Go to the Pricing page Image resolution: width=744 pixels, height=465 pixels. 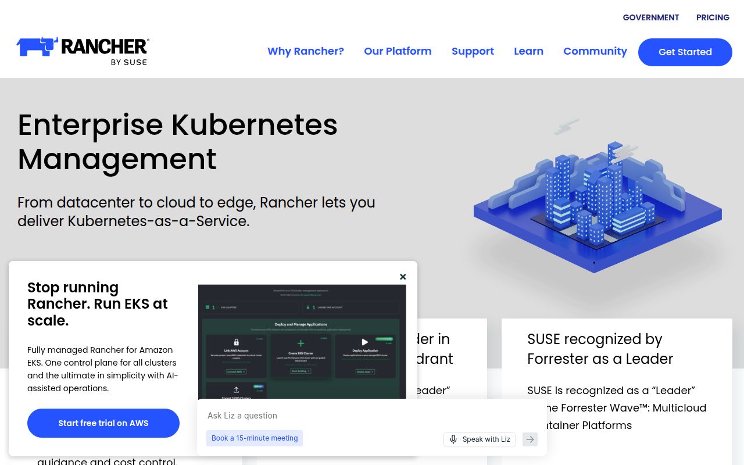tap(713, 17)
